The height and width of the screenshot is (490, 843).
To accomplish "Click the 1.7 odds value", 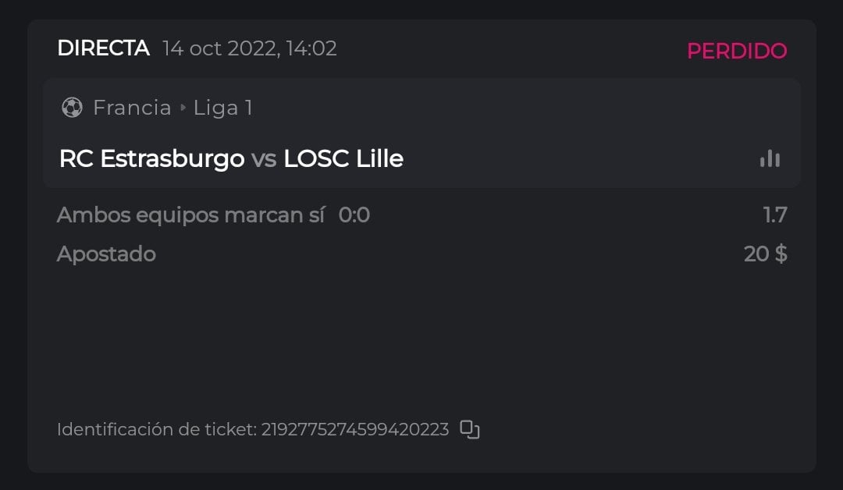I will click(x=775, y=215).
